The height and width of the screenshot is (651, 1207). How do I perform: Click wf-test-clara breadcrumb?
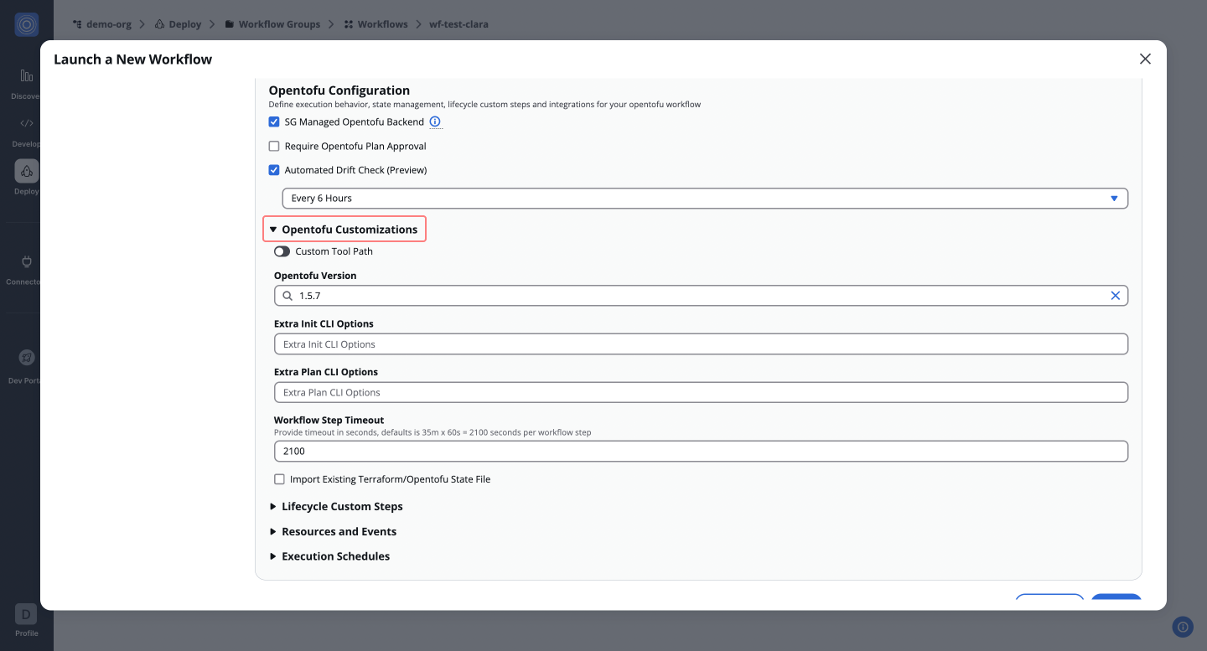[x=458, y=24]
